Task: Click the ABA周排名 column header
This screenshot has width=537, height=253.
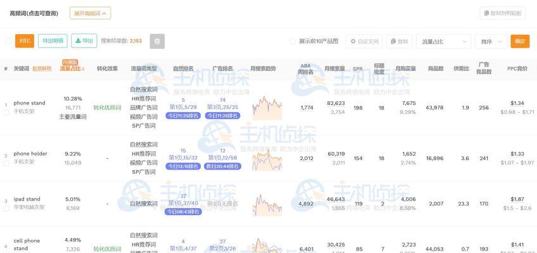Action: [x=305, y=68]
